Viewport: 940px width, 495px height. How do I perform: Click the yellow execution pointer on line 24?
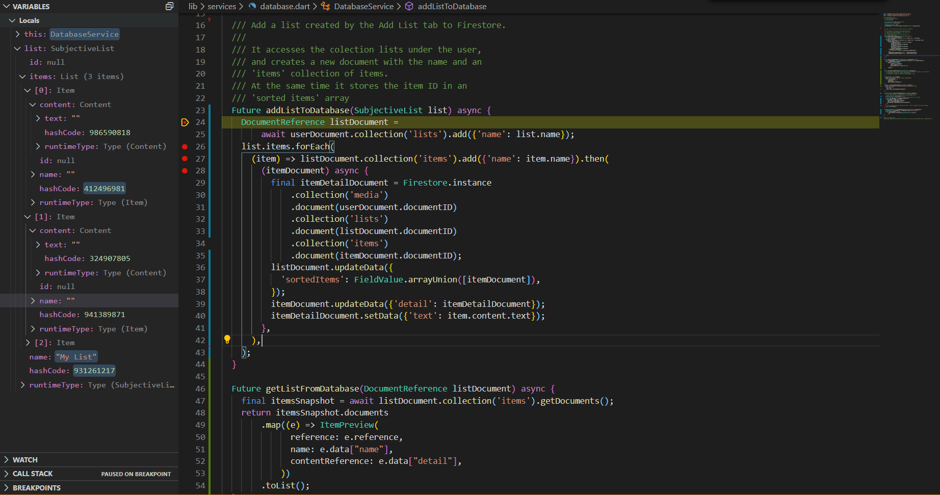click(x=185, y=122)
